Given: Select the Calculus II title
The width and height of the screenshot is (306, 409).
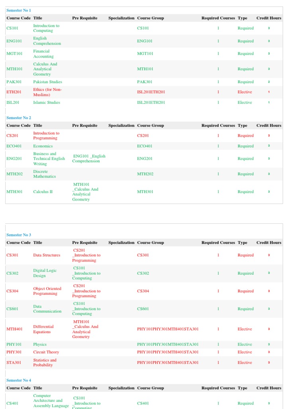Looking at the screenshot, I should (x=43, y=192).
